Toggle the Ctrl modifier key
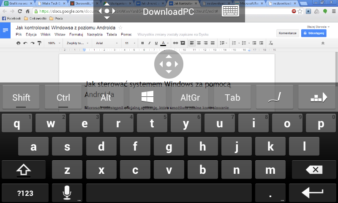 click(x=63, y=97)
